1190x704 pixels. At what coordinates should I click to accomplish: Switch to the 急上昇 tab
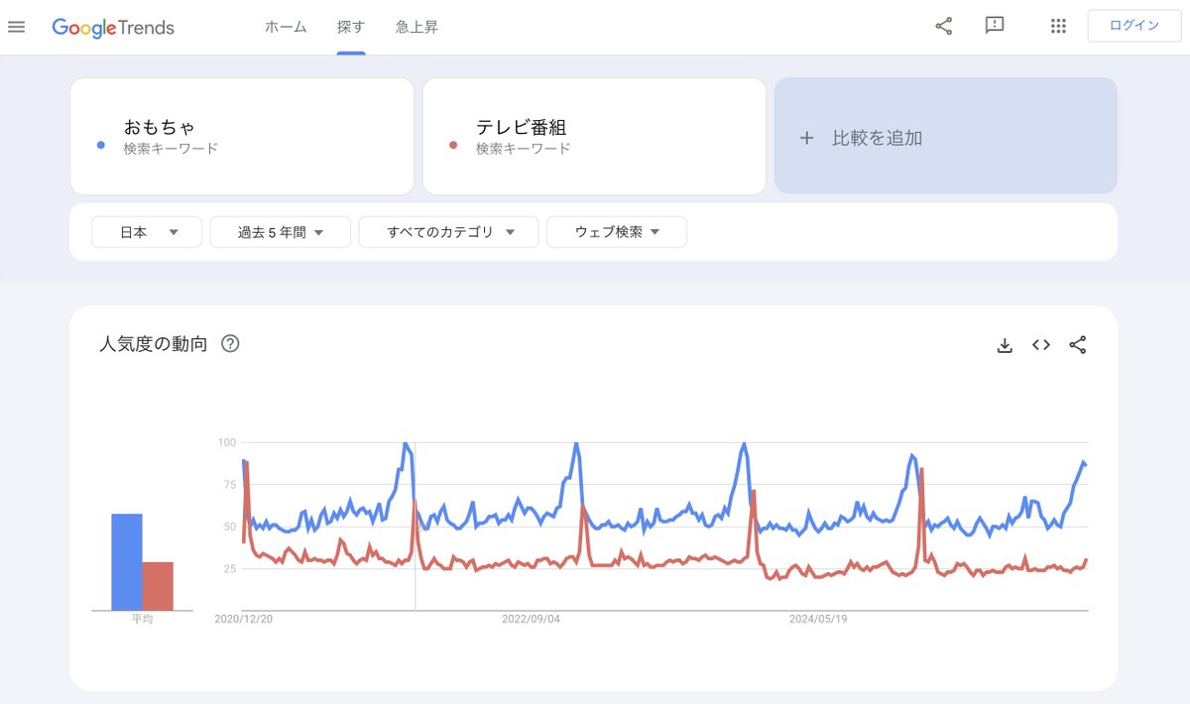pyautogui.click(x=416, y=27)
